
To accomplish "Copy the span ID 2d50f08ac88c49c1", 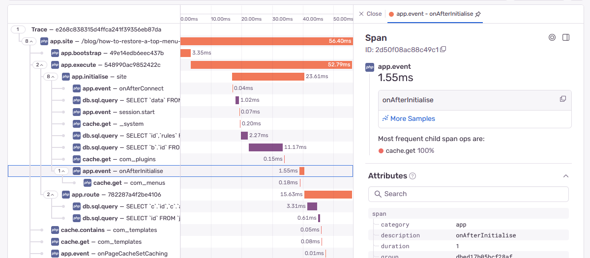I will [443, 49].
